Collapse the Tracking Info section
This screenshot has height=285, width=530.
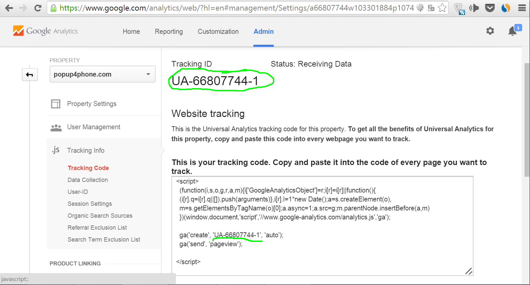tap(85, 150)
